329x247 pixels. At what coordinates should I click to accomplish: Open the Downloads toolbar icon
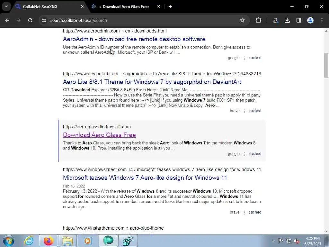click(x=287, y=20)
